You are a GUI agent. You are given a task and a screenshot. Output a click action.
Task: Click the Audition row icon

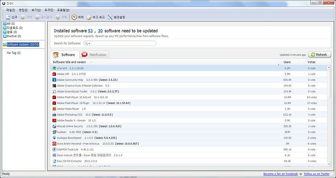click(x=54, y=132)
